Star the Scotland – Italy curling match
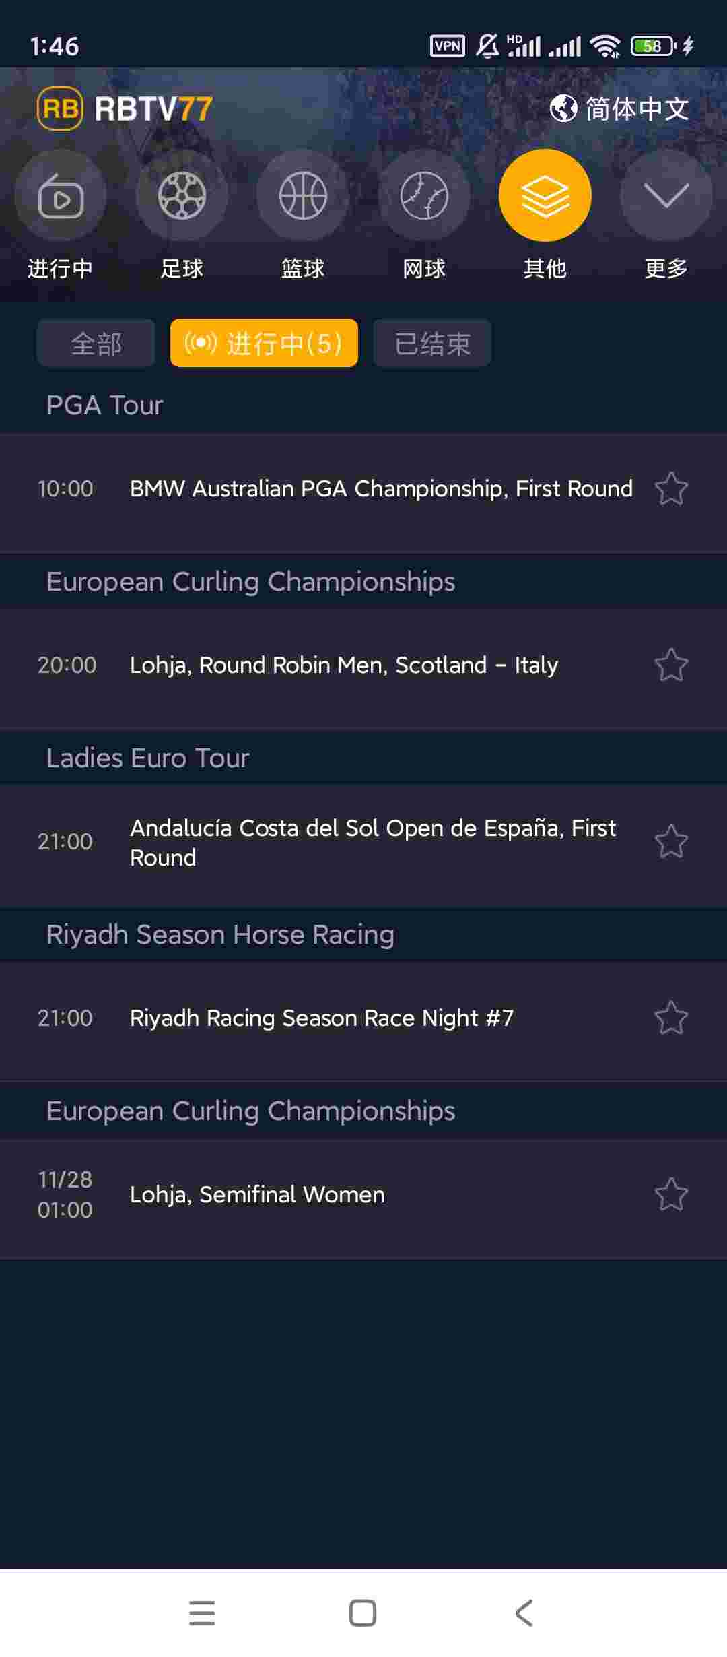Viewport: 727px width, 1657px height. (x=671, y=665)
